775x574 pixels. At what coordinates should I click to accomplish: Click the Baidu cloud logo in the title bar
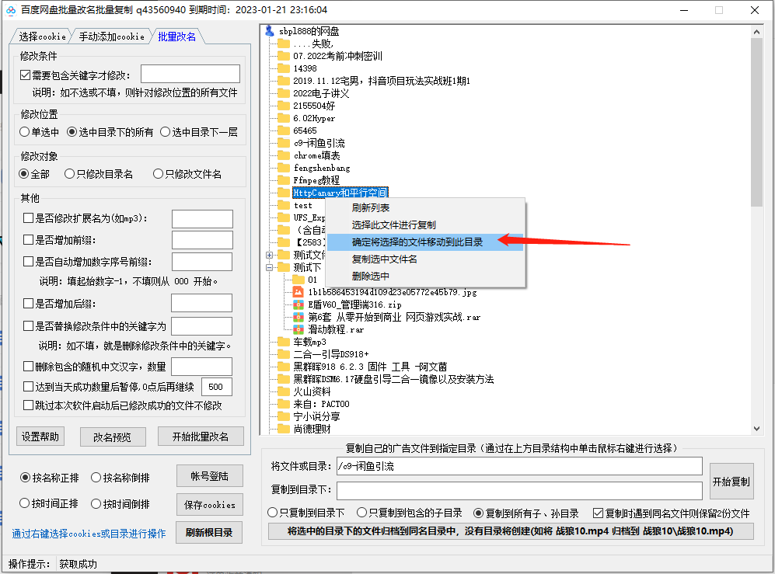(x=9, y=10)
